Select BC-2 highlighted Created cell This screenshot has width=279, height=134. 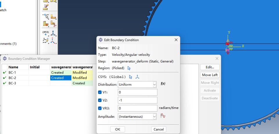coord(61,78)
